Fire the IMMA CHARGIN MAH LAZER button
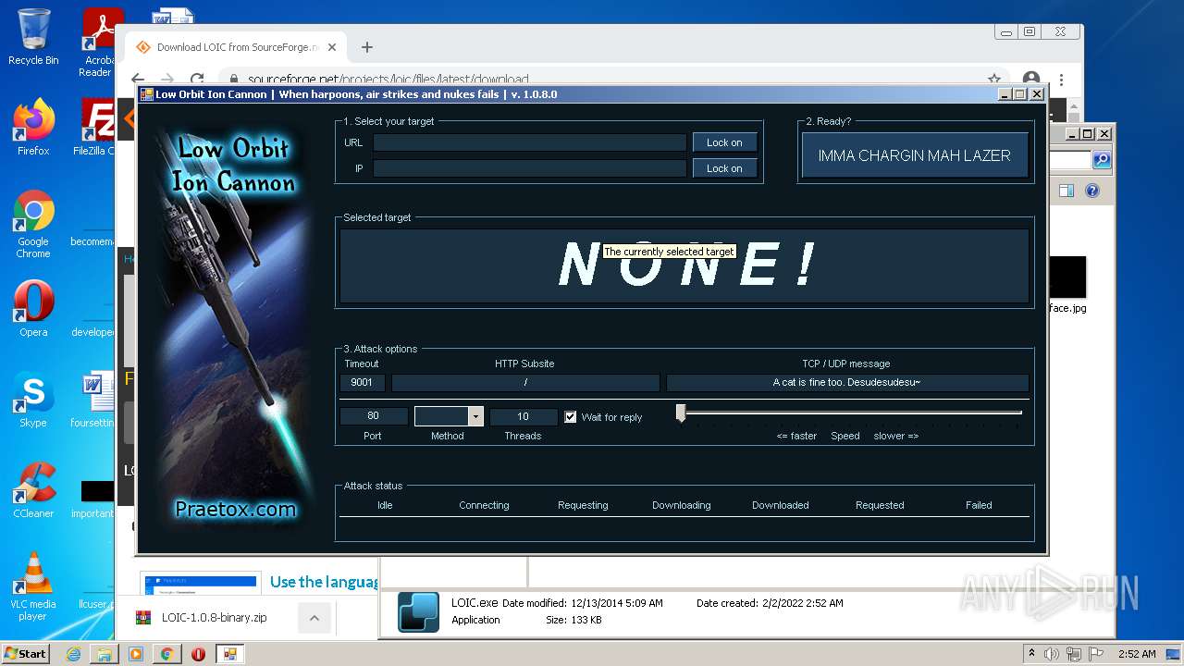Image resolution: width=1184 pixels, height=666 pixels. 914,155
